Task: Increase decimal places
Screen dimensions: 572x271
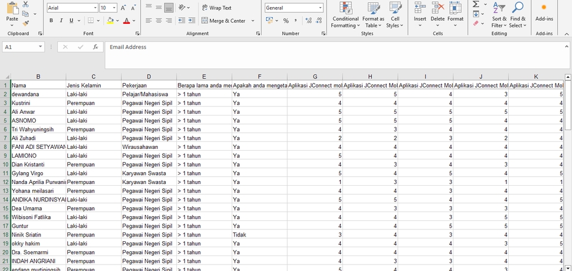Action: (x=309, y=21)
